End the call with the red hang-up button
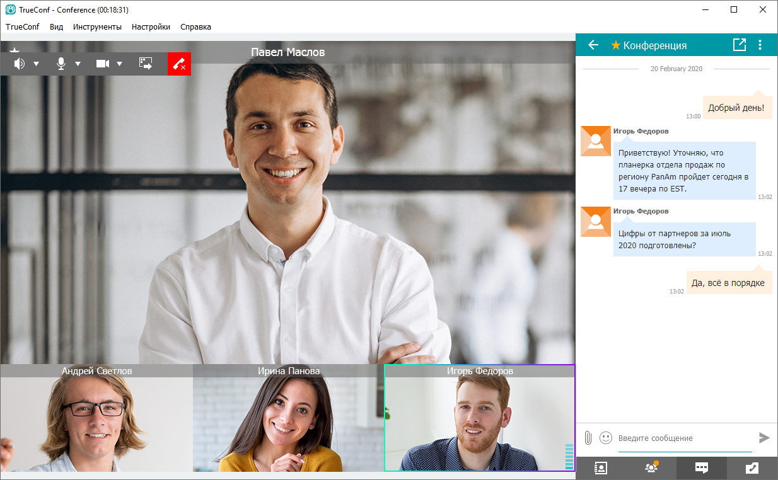 [179, 64]
